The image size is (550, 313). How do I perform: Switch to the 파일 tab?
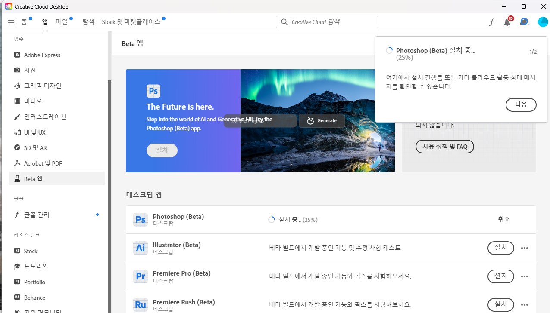pyautogui.click(x=62, y=22)
